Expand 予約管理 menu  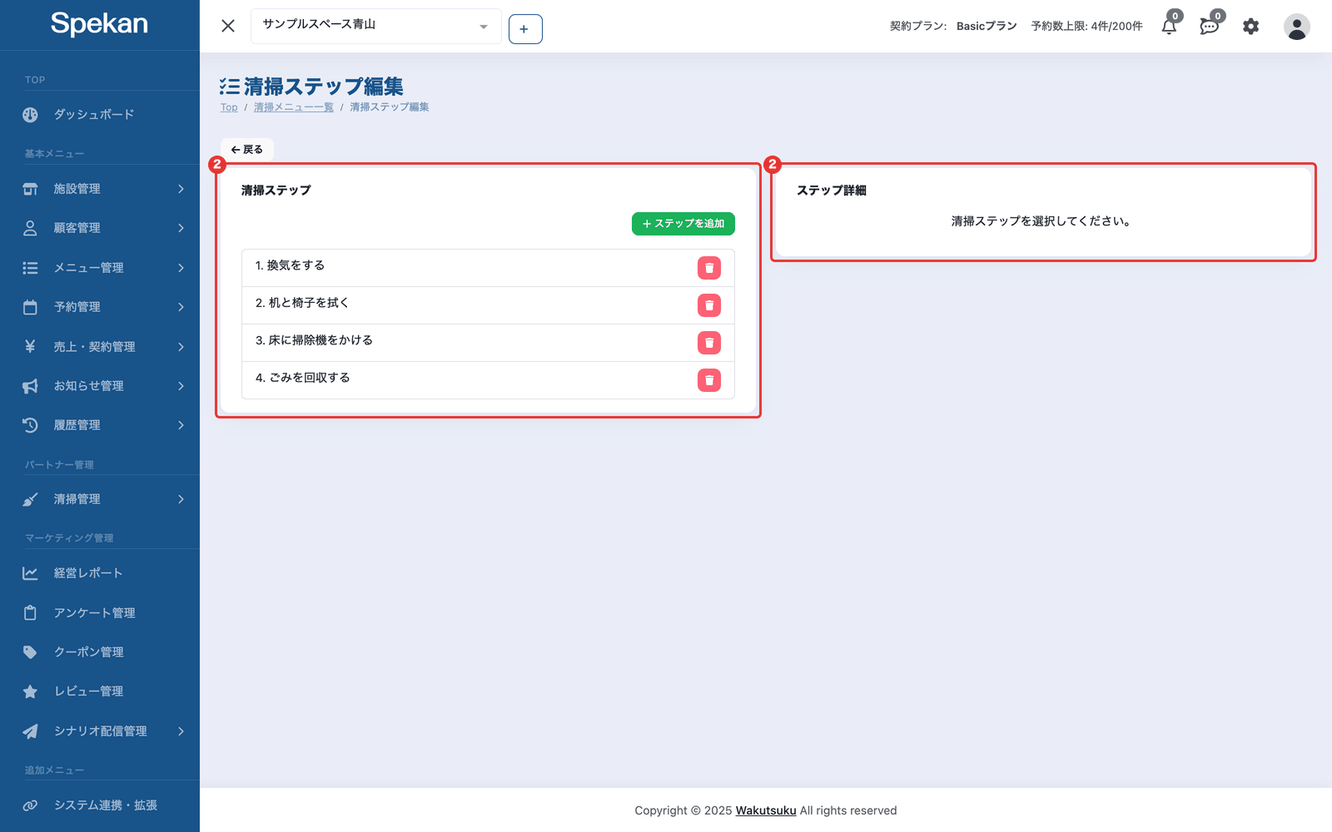pyautogui.click(x=100, y=307)
